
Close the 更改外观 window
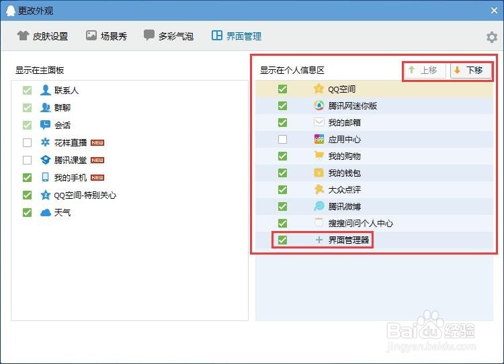[x=495, y=11]
